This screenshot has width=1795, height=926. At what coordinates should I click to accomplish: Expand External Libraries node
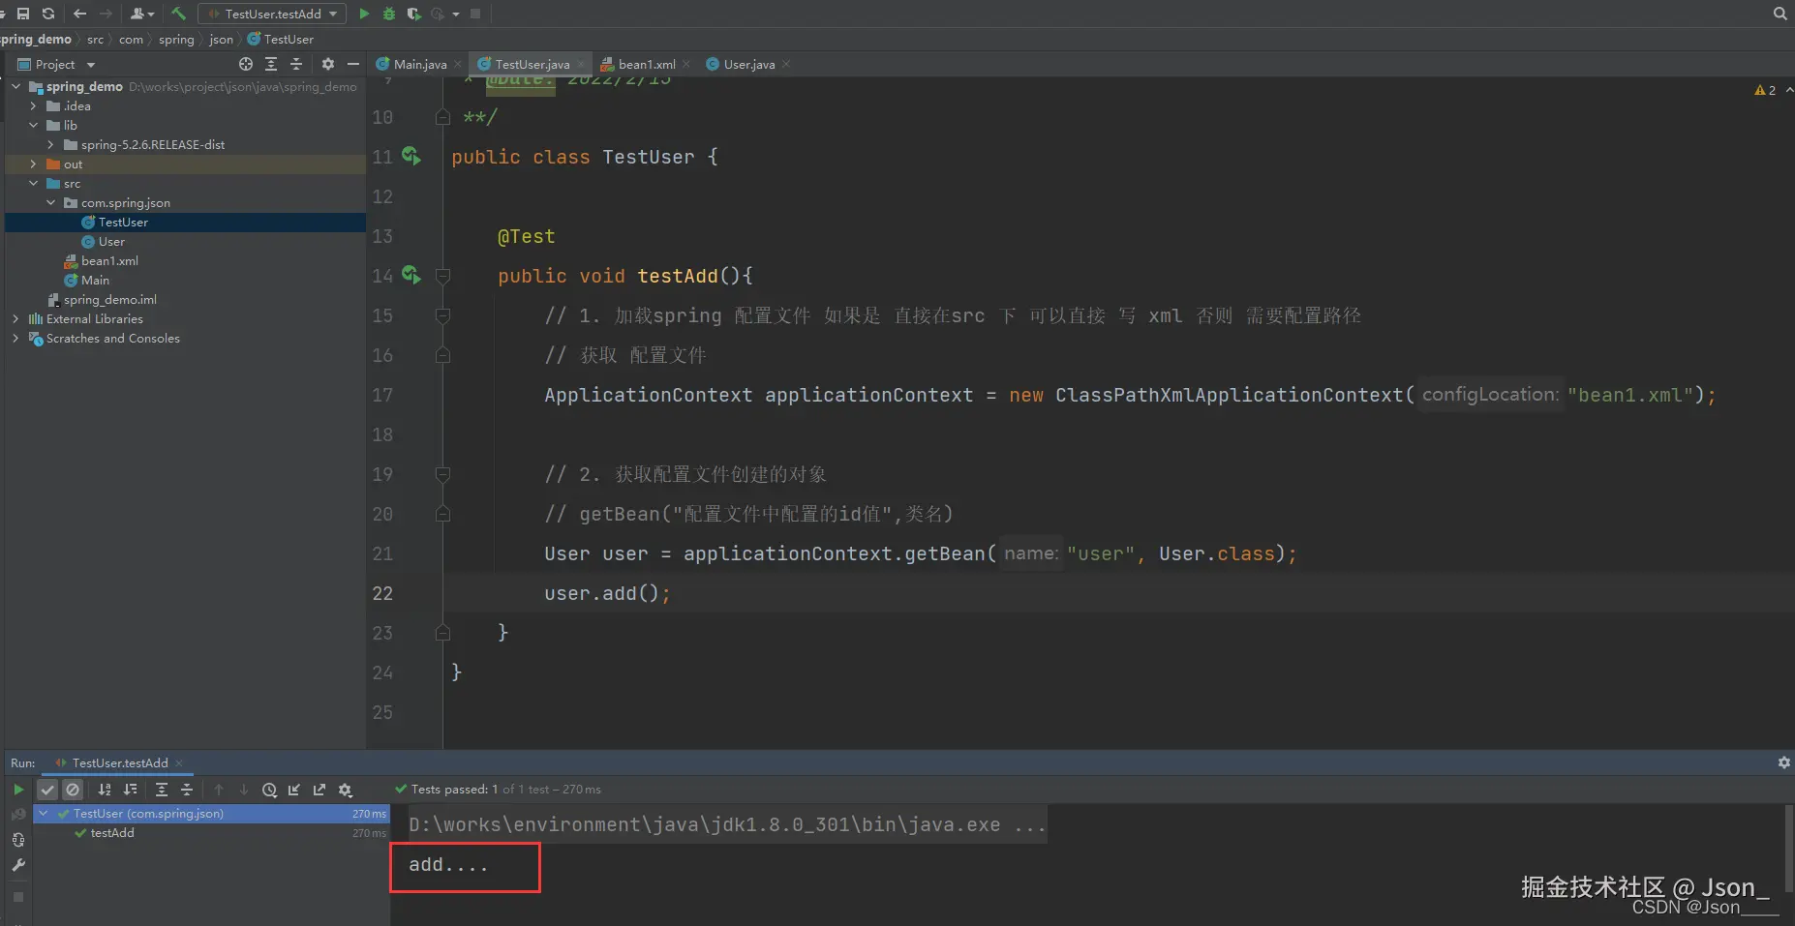[x=16, y=318]
